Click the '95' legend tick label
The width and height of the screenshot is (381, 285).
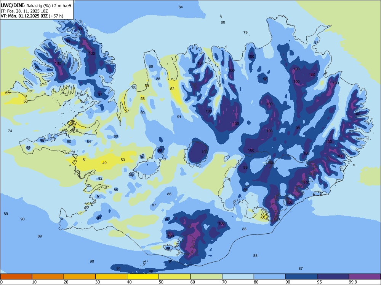coord(320,282)
